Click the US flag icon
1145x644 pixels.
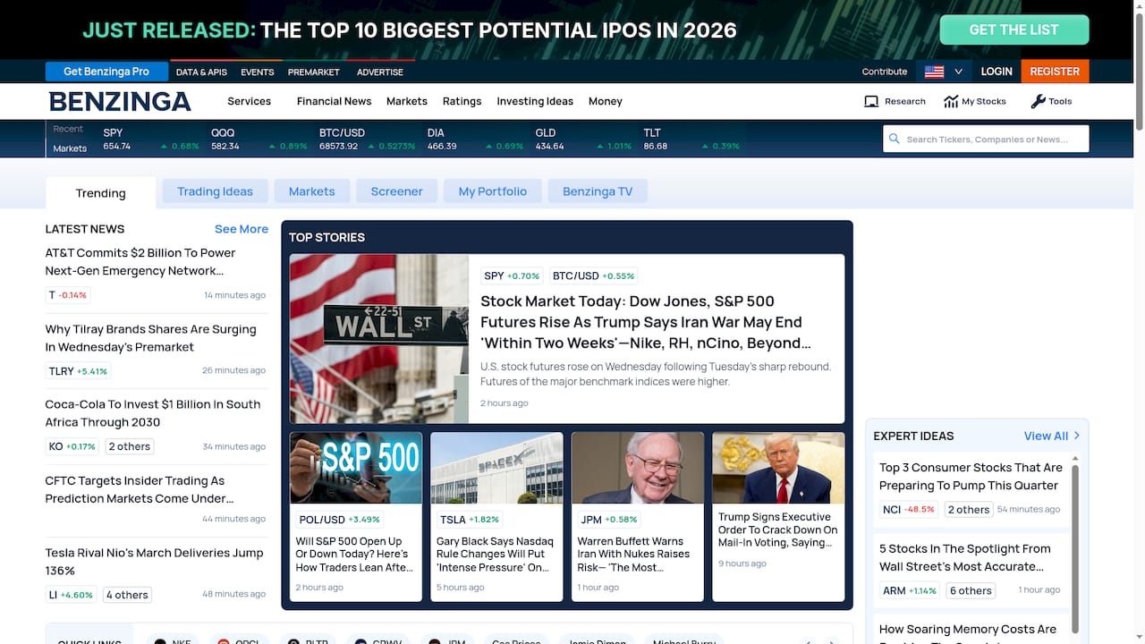(934, 72)
